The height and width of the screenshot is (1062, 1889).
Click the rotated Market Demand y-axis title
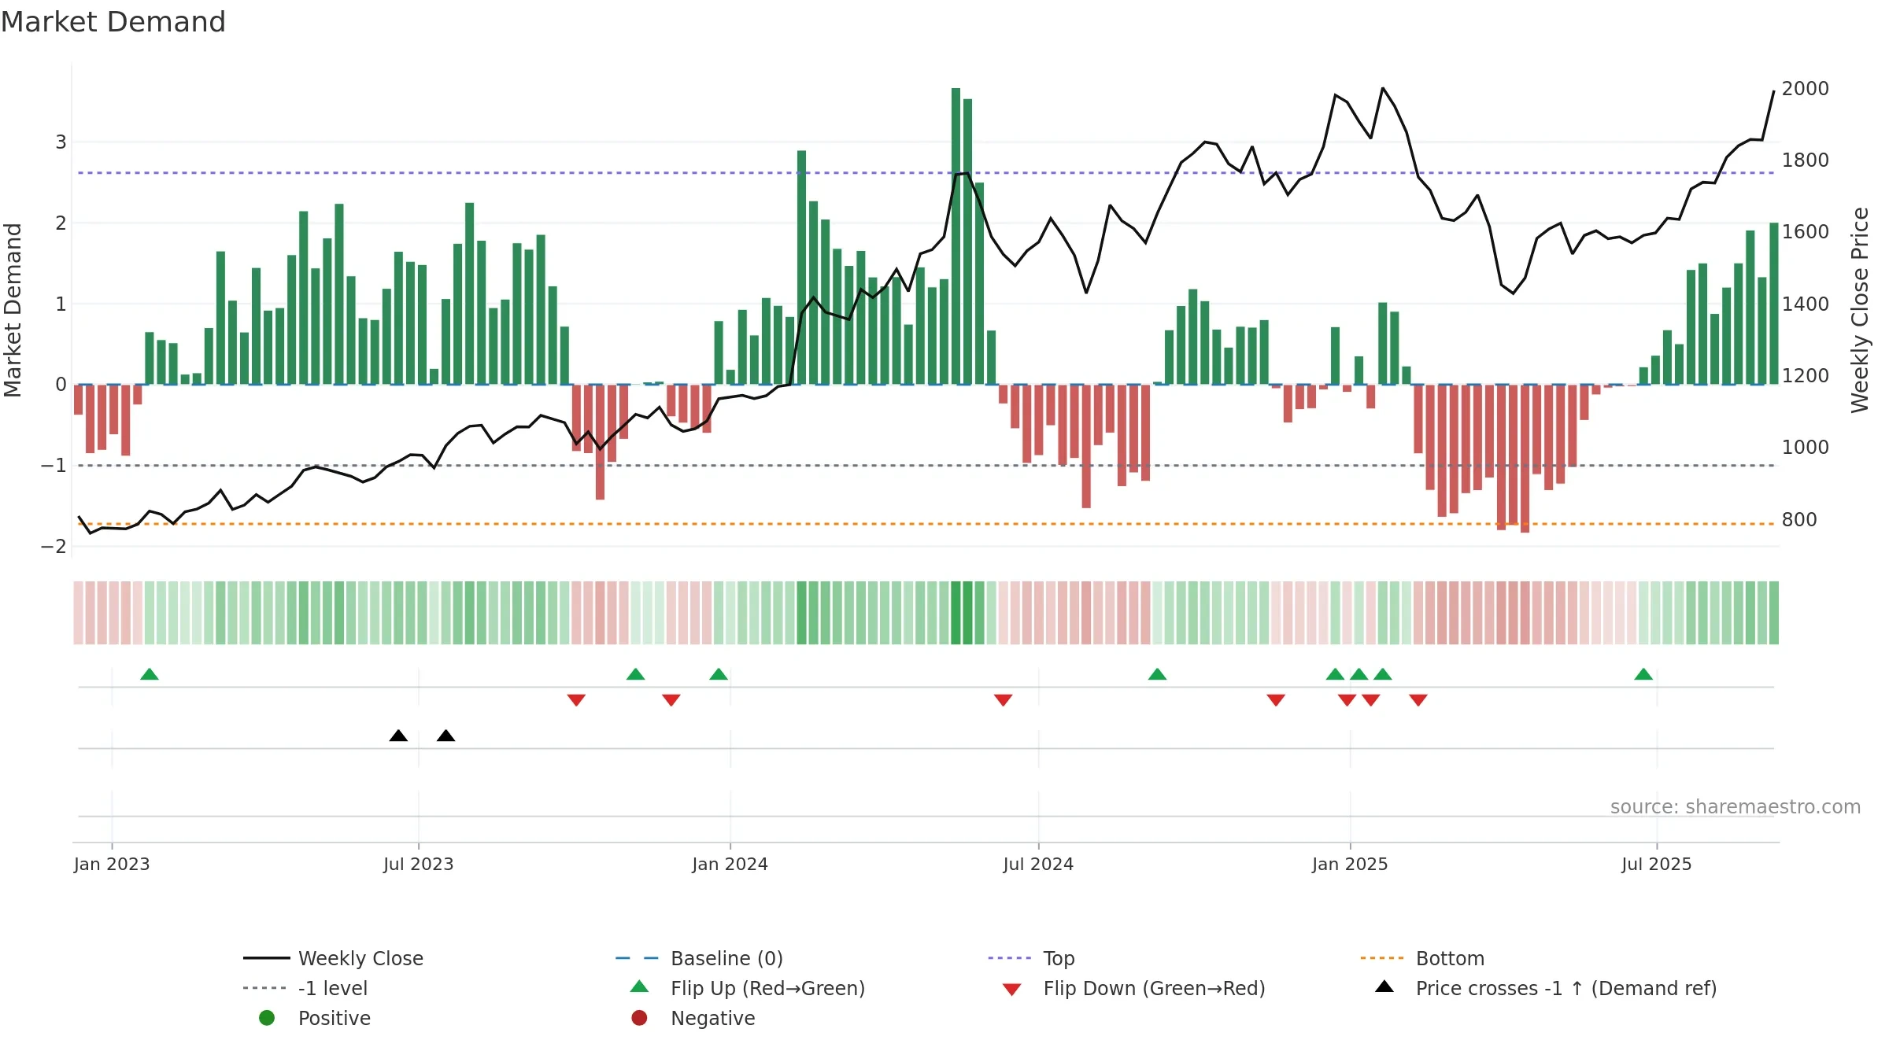click(x=13, y=310)
